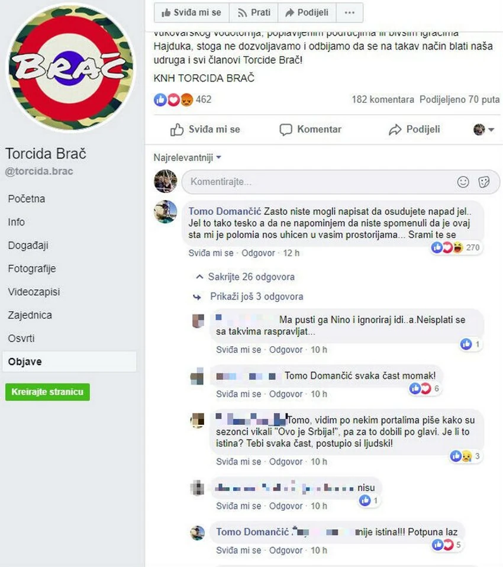Go to Fotografije in sidebar
Screen dimensions: 503x567
pyautogui.click(x=32, y=269)
